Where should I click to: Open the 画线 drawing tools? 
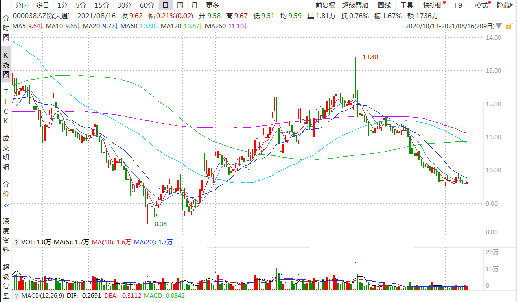384,5
